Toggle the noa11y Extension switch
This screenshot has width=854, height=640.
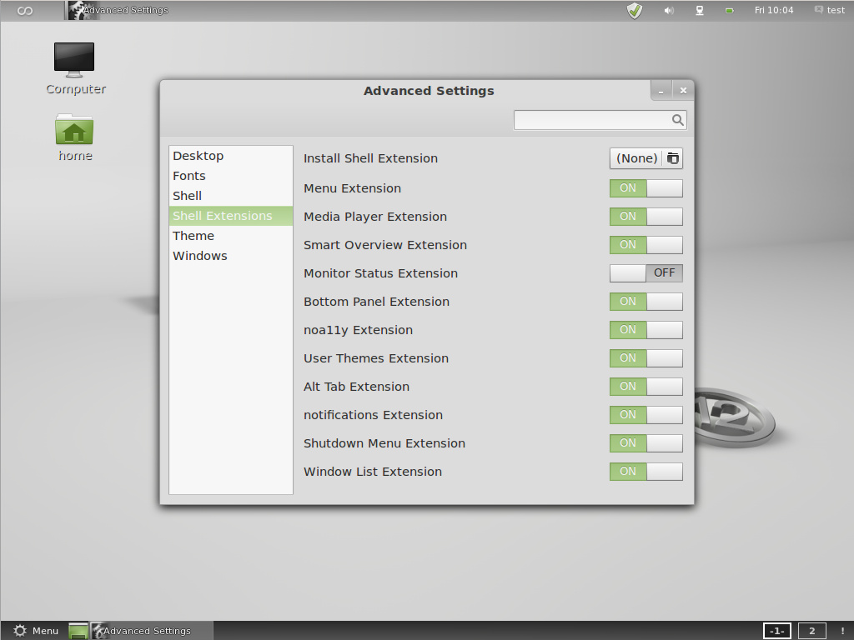pos(646,330)
